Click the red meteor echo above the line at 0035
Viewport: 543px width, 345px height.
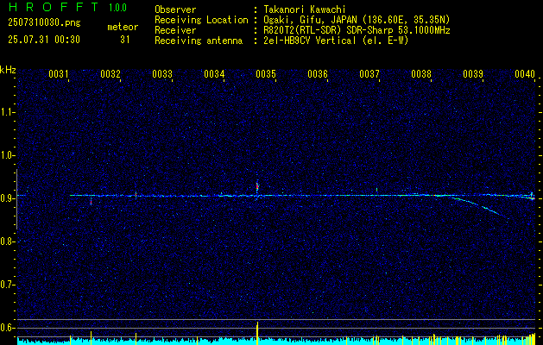[x=257, y=187]
